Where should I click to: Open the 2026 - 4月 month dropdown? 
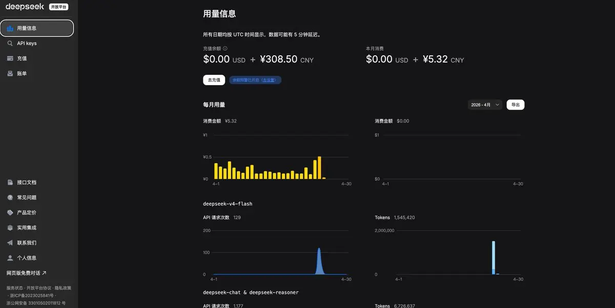(485, 105)
